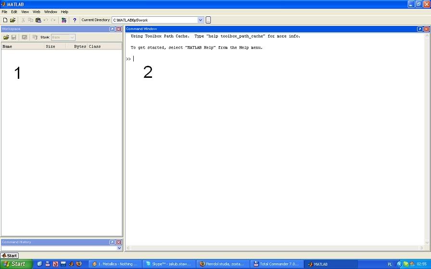Image resolution: width=431 pixels, height=269 pixels.
Task: Click the Cut scissors icon
Action: coord(24,20)
